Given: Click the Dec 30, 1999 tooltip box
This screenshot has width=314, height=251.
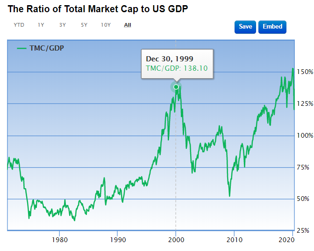Looking at the screenshot, I should tap(177, 64).
